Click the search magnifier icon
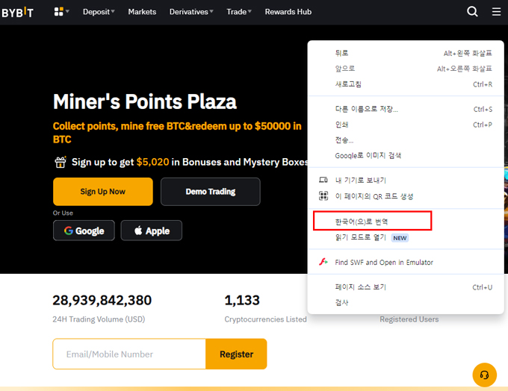 472,12
